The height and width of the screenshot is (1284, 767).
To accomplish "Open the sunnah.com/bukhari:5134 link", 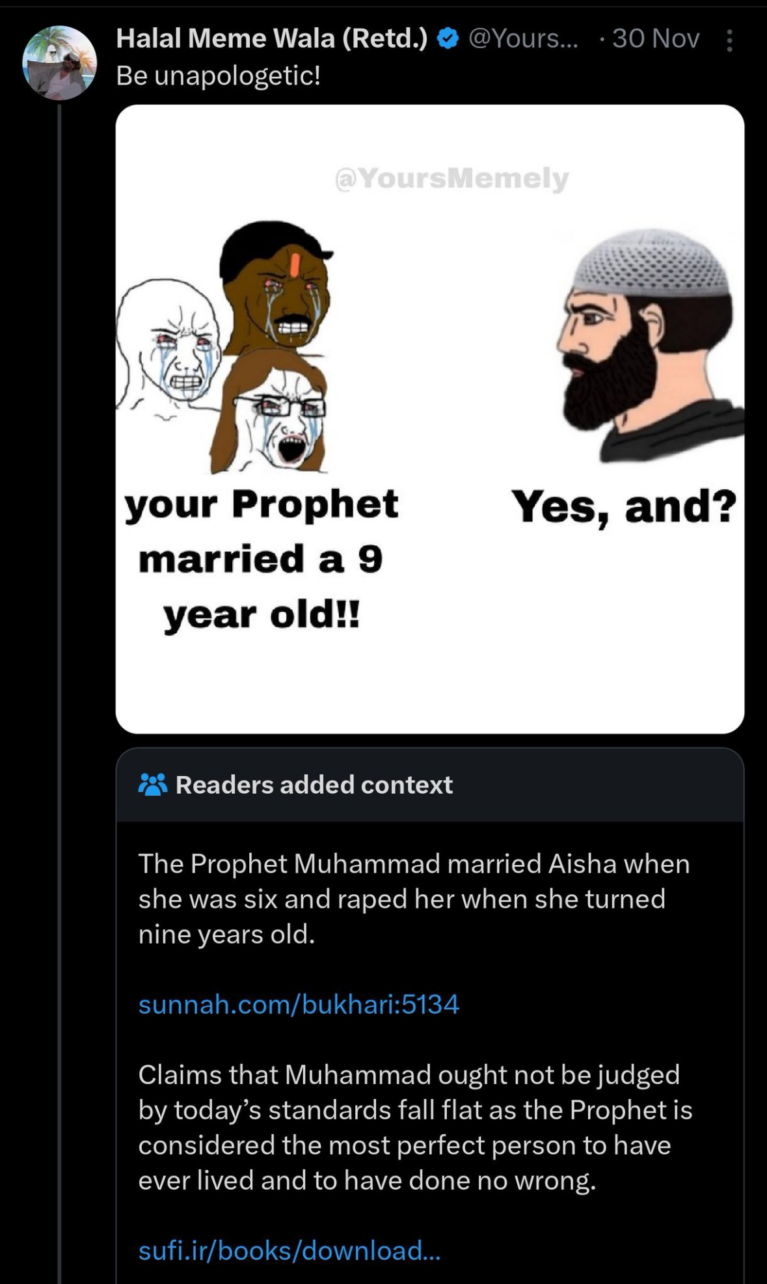I will pyautogui.click(x=299, y=1004).
